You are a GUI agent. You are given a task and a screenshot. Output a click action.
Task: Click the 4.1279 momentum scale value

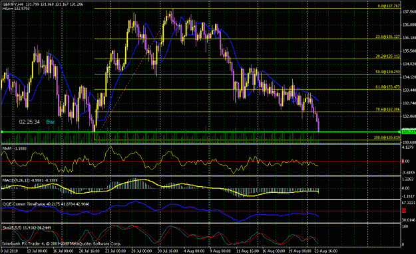(x=408, y=148)
